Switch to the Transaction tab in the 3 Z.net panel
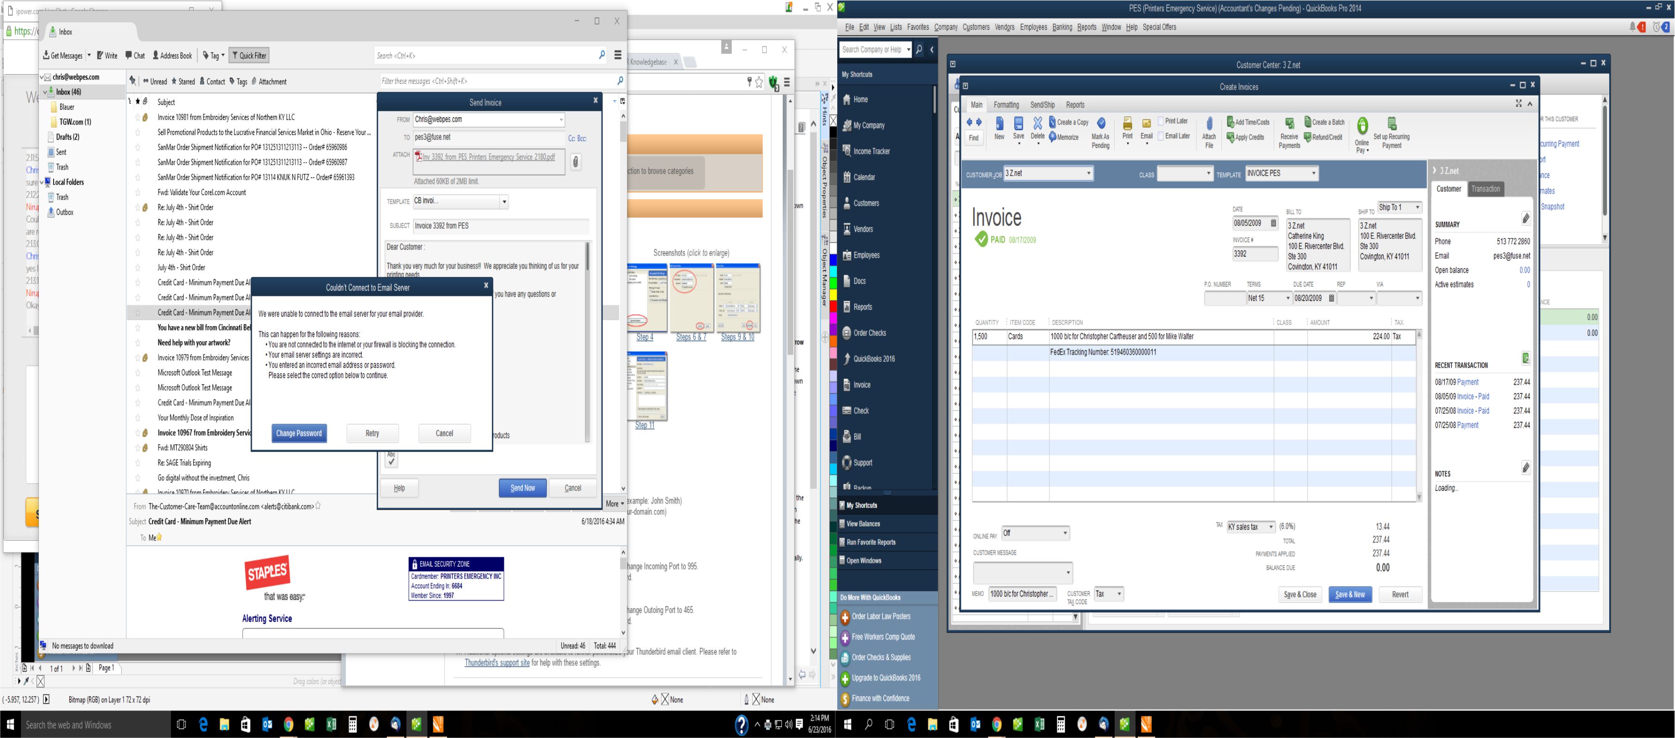Image resolution: width=1675 pixels, height=738 pixels. pos(1486,189)
